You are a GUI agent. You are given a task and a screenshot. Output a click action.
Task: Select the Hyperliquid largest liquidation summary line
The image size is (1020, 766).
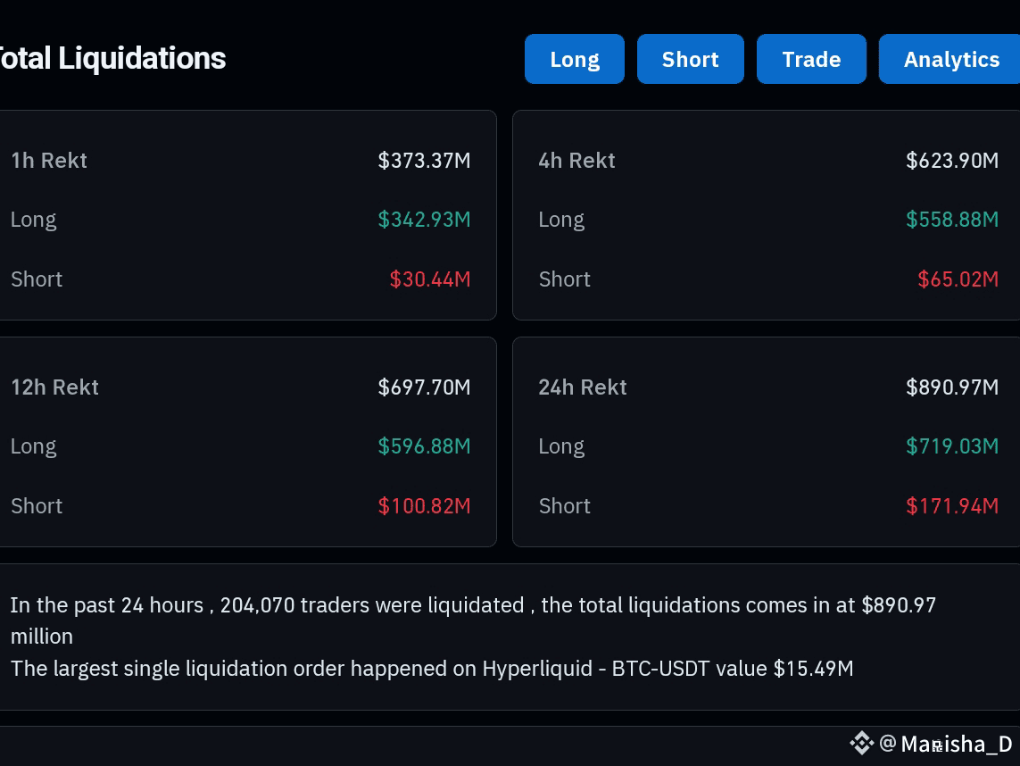[x=432, y=669]
